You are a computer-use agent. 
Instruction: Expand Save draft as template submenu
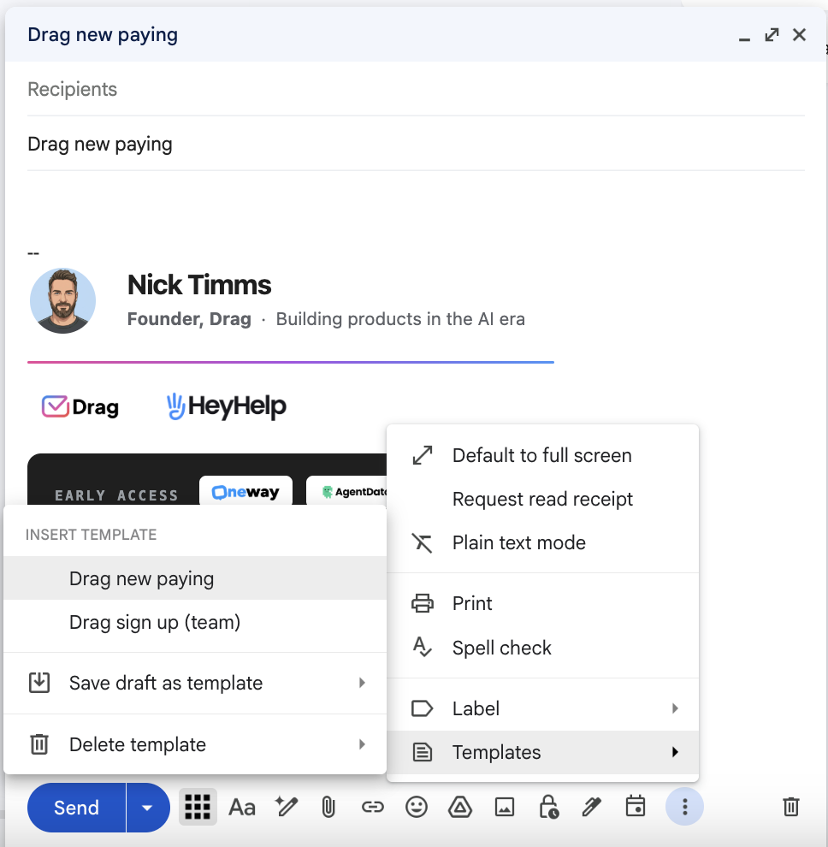coord(195,683)
